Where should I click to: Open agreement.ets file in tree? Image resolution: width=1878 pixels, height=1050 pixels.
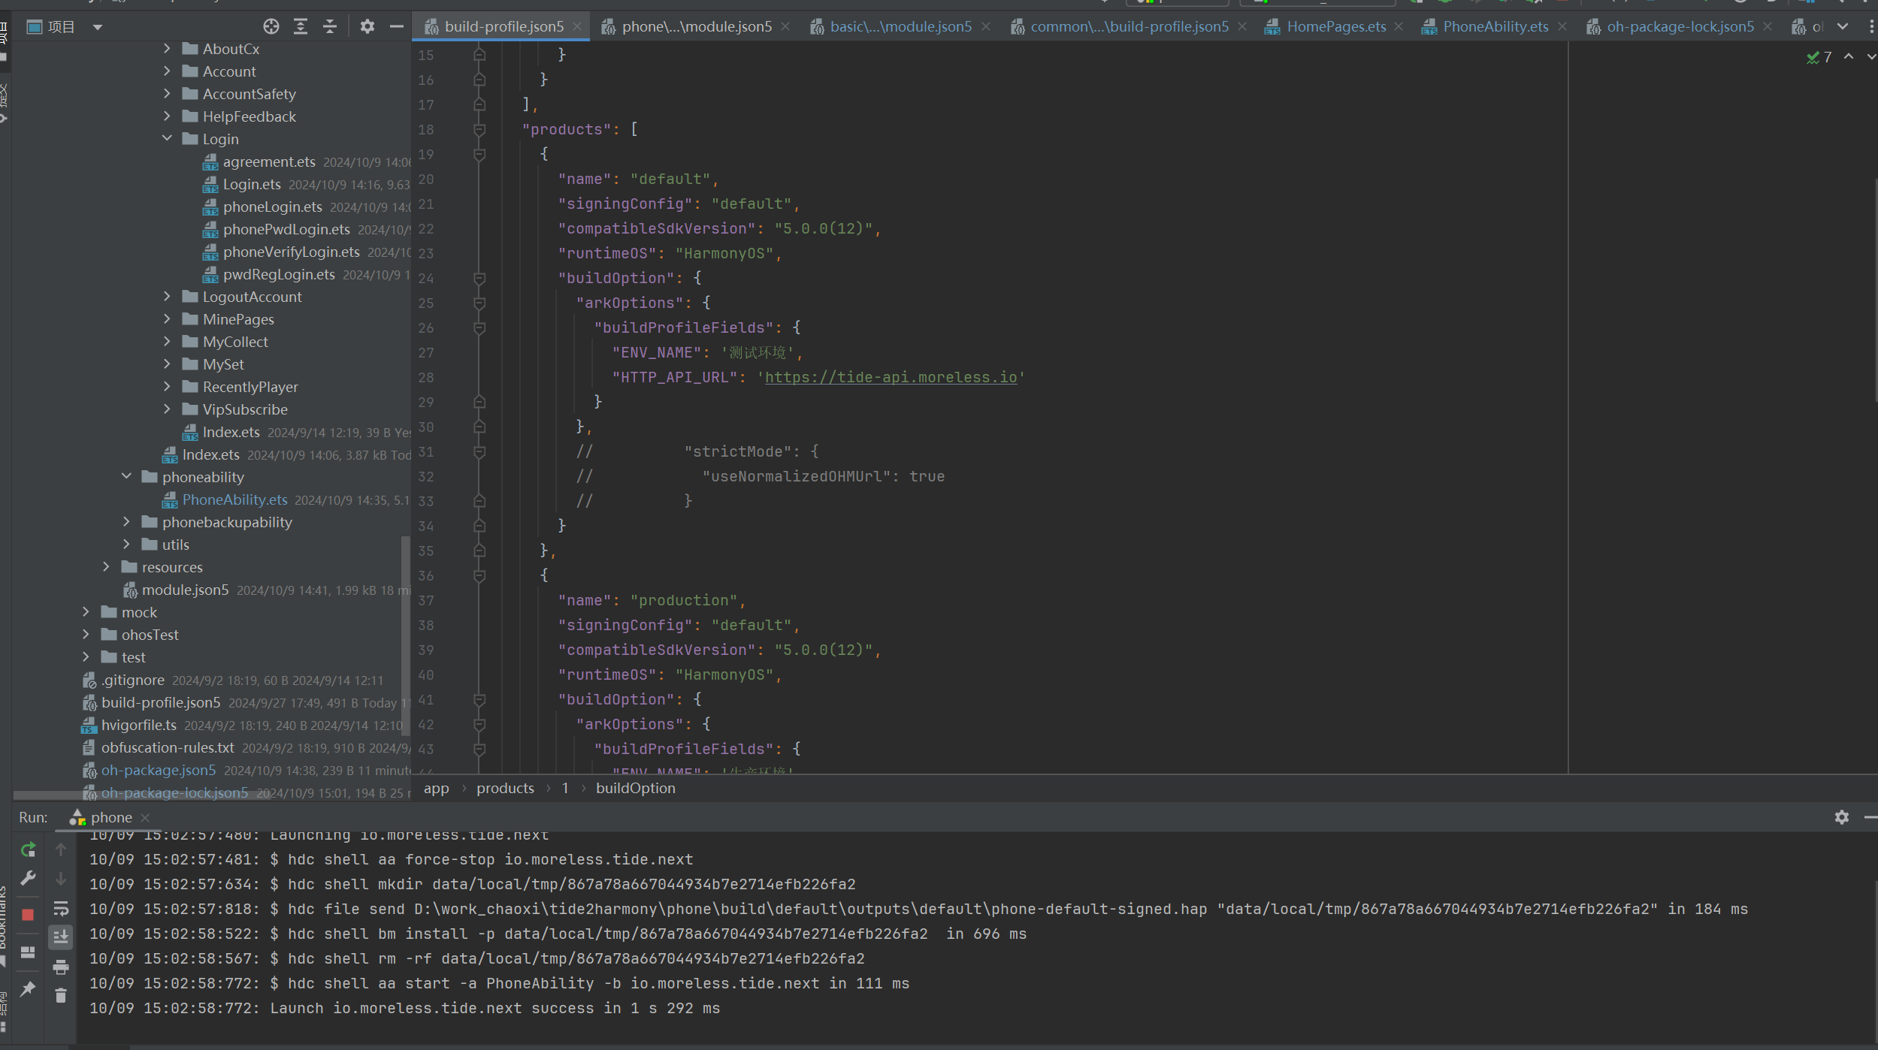tap(269, 161)
